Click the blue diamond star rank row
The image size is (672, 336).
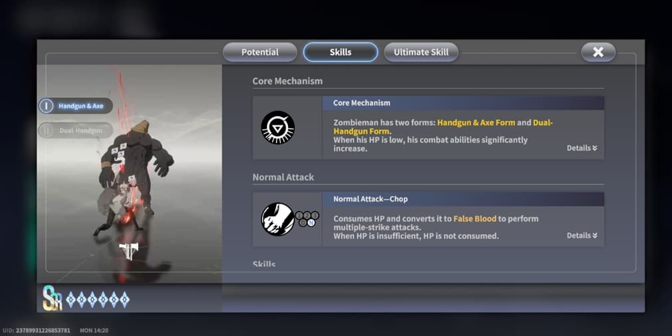pyautogui.click(x=98, y=299)
